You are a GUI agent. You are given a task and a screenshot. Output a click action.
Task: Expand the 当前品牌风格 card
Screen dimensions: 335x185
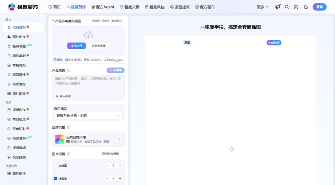88,139
